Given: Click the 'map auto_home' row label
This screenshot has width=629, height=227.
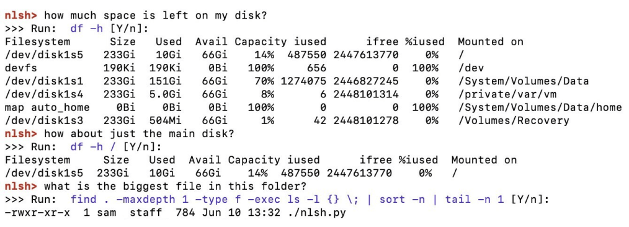Looking at the screenshot, I should coord(47,108).
